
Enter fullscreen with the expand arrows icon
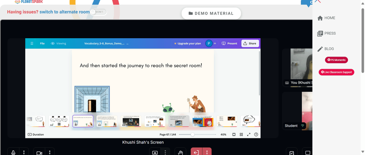pos(249,134)
